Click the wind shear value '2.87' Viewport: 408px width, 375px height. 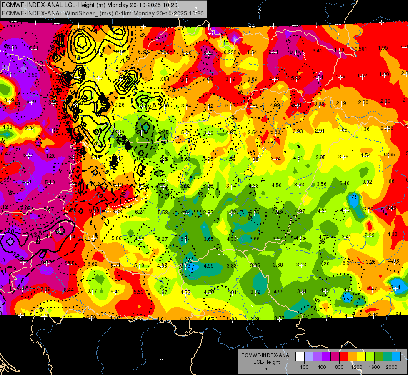click(208, 212)
